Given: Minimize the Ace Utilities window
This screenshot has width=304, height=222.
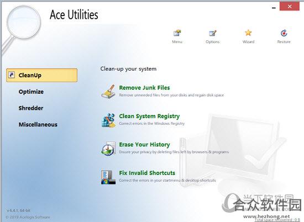Looking at the screenshot, I should click(274, 8).
